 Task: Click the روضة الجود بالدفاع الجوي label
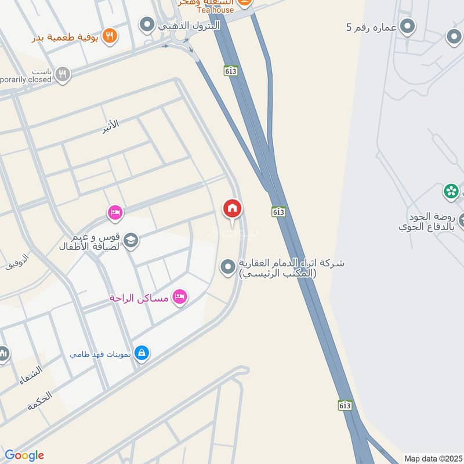[426, 222]
